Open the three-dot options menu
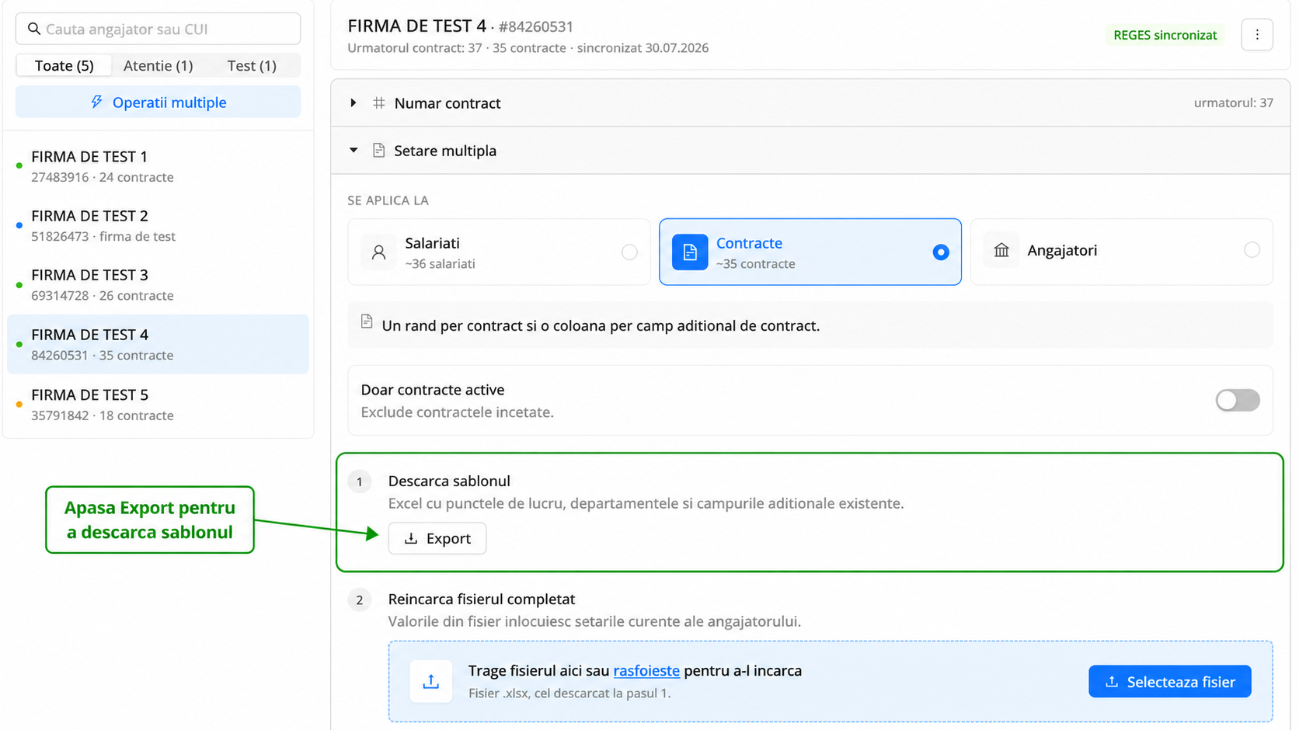The height and width of the screenshot is (730, 1299). (x=1256, y=35)
